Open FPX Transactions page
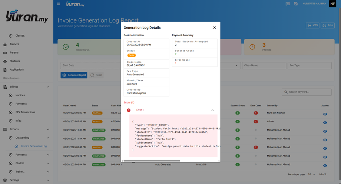 pyautogui.click(x=25, y=112)
